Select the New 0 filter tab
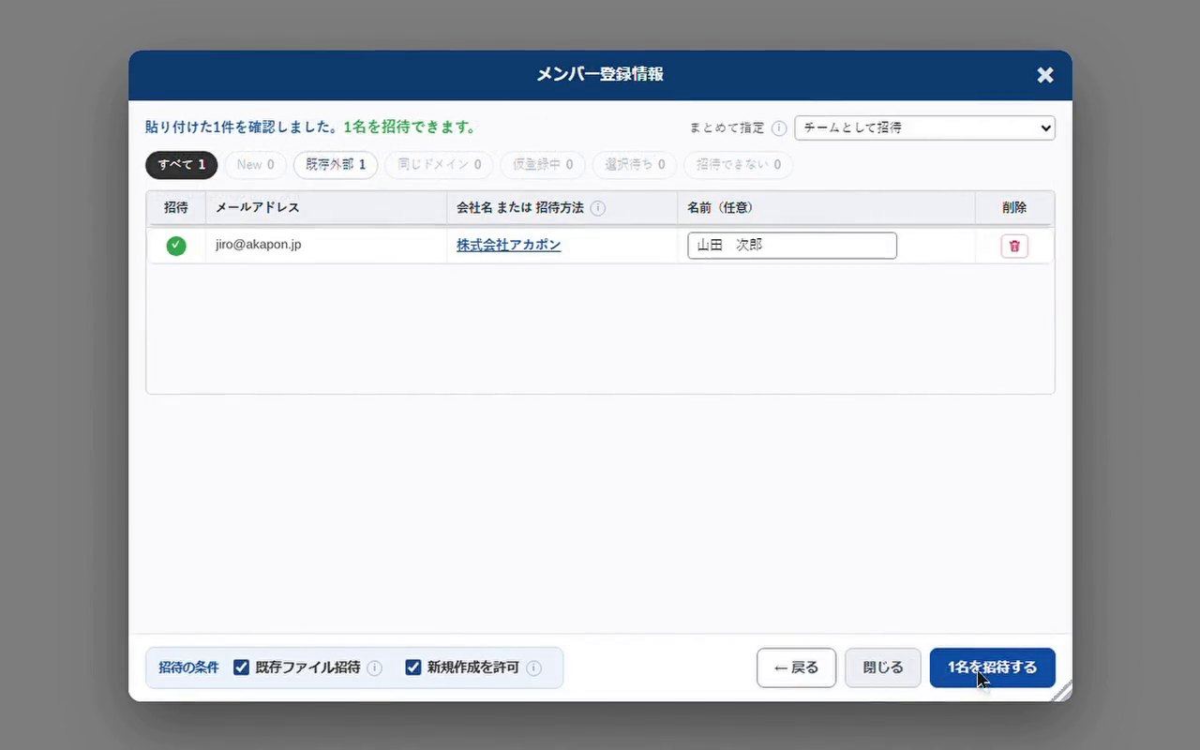The width and height of the screenshot is (1200, 750). [x=255, y=165]
